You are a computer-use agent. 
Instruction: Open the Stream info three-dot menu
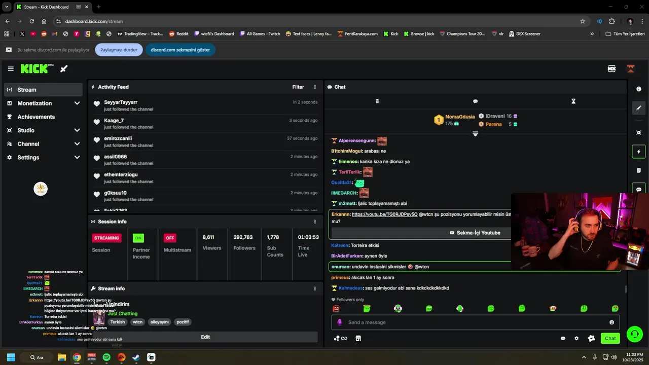click(315, 288)
